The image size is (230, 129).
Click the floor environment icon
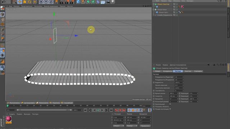(103, 2)
